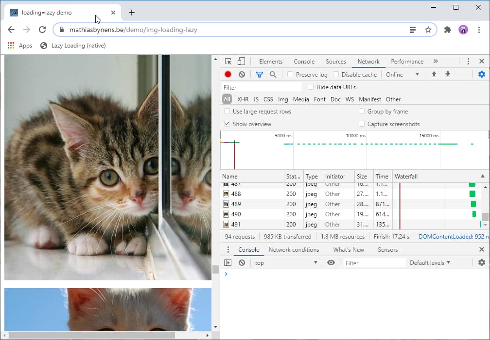
Task: Toggle the device toolbar icon
Action: point(241,62)
